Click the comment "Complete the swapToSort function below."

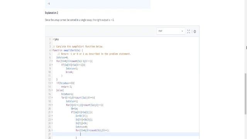click(x=78, y=47)
